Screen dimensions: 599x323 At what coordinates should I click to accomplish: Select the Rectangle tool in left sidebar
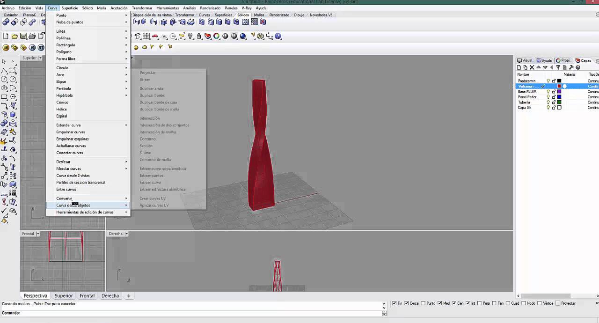[4, 97]
